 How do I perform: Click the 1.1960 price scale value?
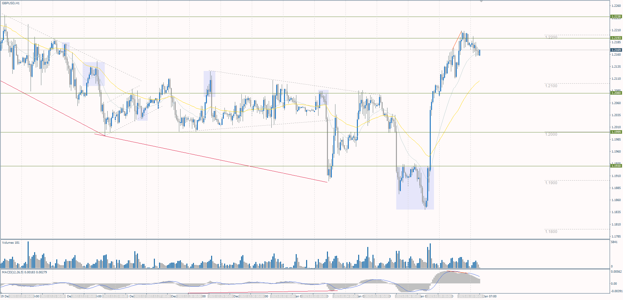pos(616,152)
